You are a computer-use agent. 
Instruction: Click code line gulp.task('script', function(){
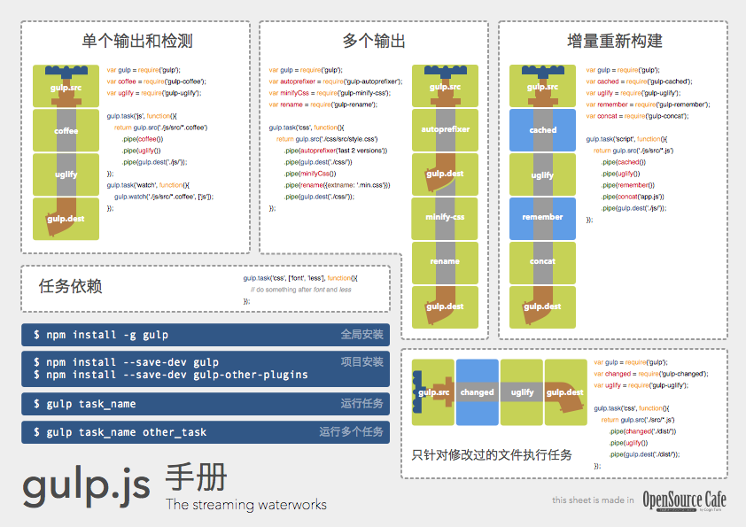[x=626, y=139]
